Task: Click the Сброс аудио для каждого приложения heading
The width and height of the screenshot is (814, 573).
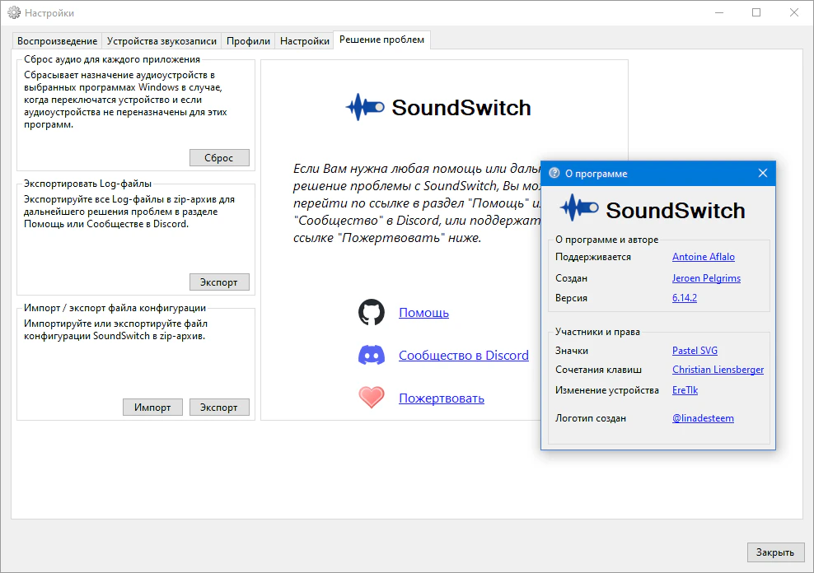Action: coord(111,59)
